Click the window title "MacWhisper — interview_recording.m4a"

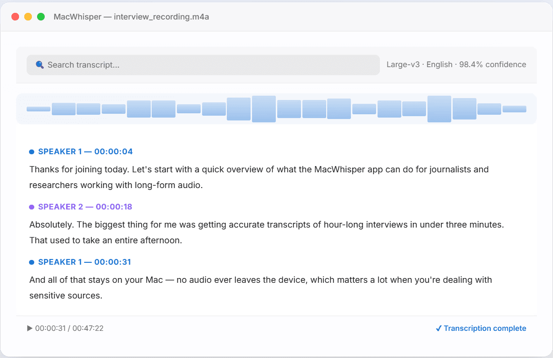point(131,17)
